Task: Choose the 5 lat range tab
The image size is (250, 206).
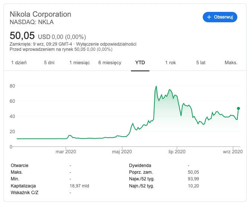Action: pyautogui.click(x=201, y=62)
